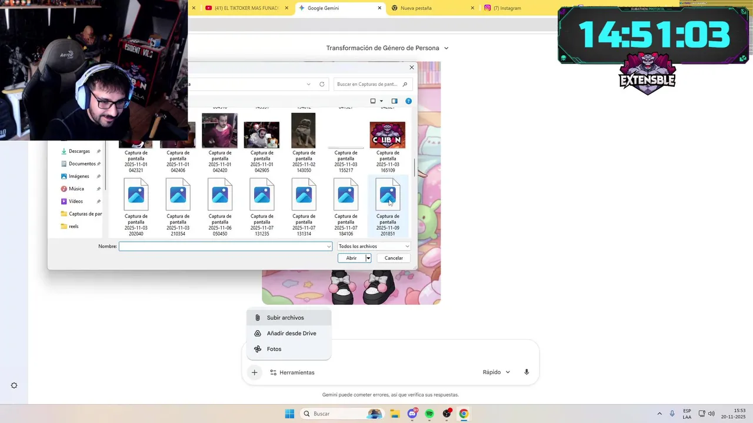Open Capturas de pantalla folder in sidebar
753x423 pixels.
[x=82, y=214]
